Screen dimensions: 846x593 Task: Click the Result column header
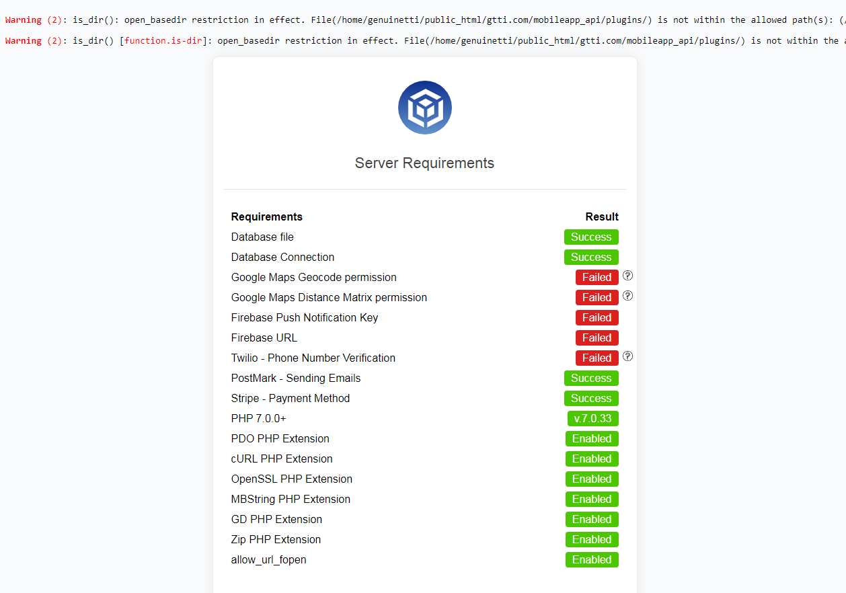click(x=602, y=216)
